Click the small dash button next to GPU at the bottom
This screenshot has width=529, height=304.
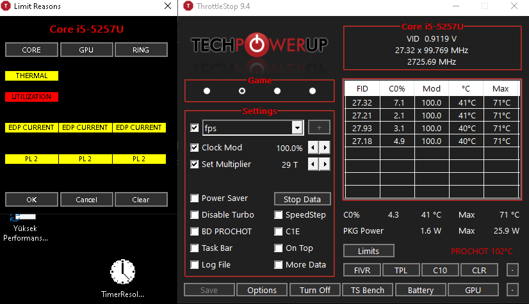tap(512, 290)
